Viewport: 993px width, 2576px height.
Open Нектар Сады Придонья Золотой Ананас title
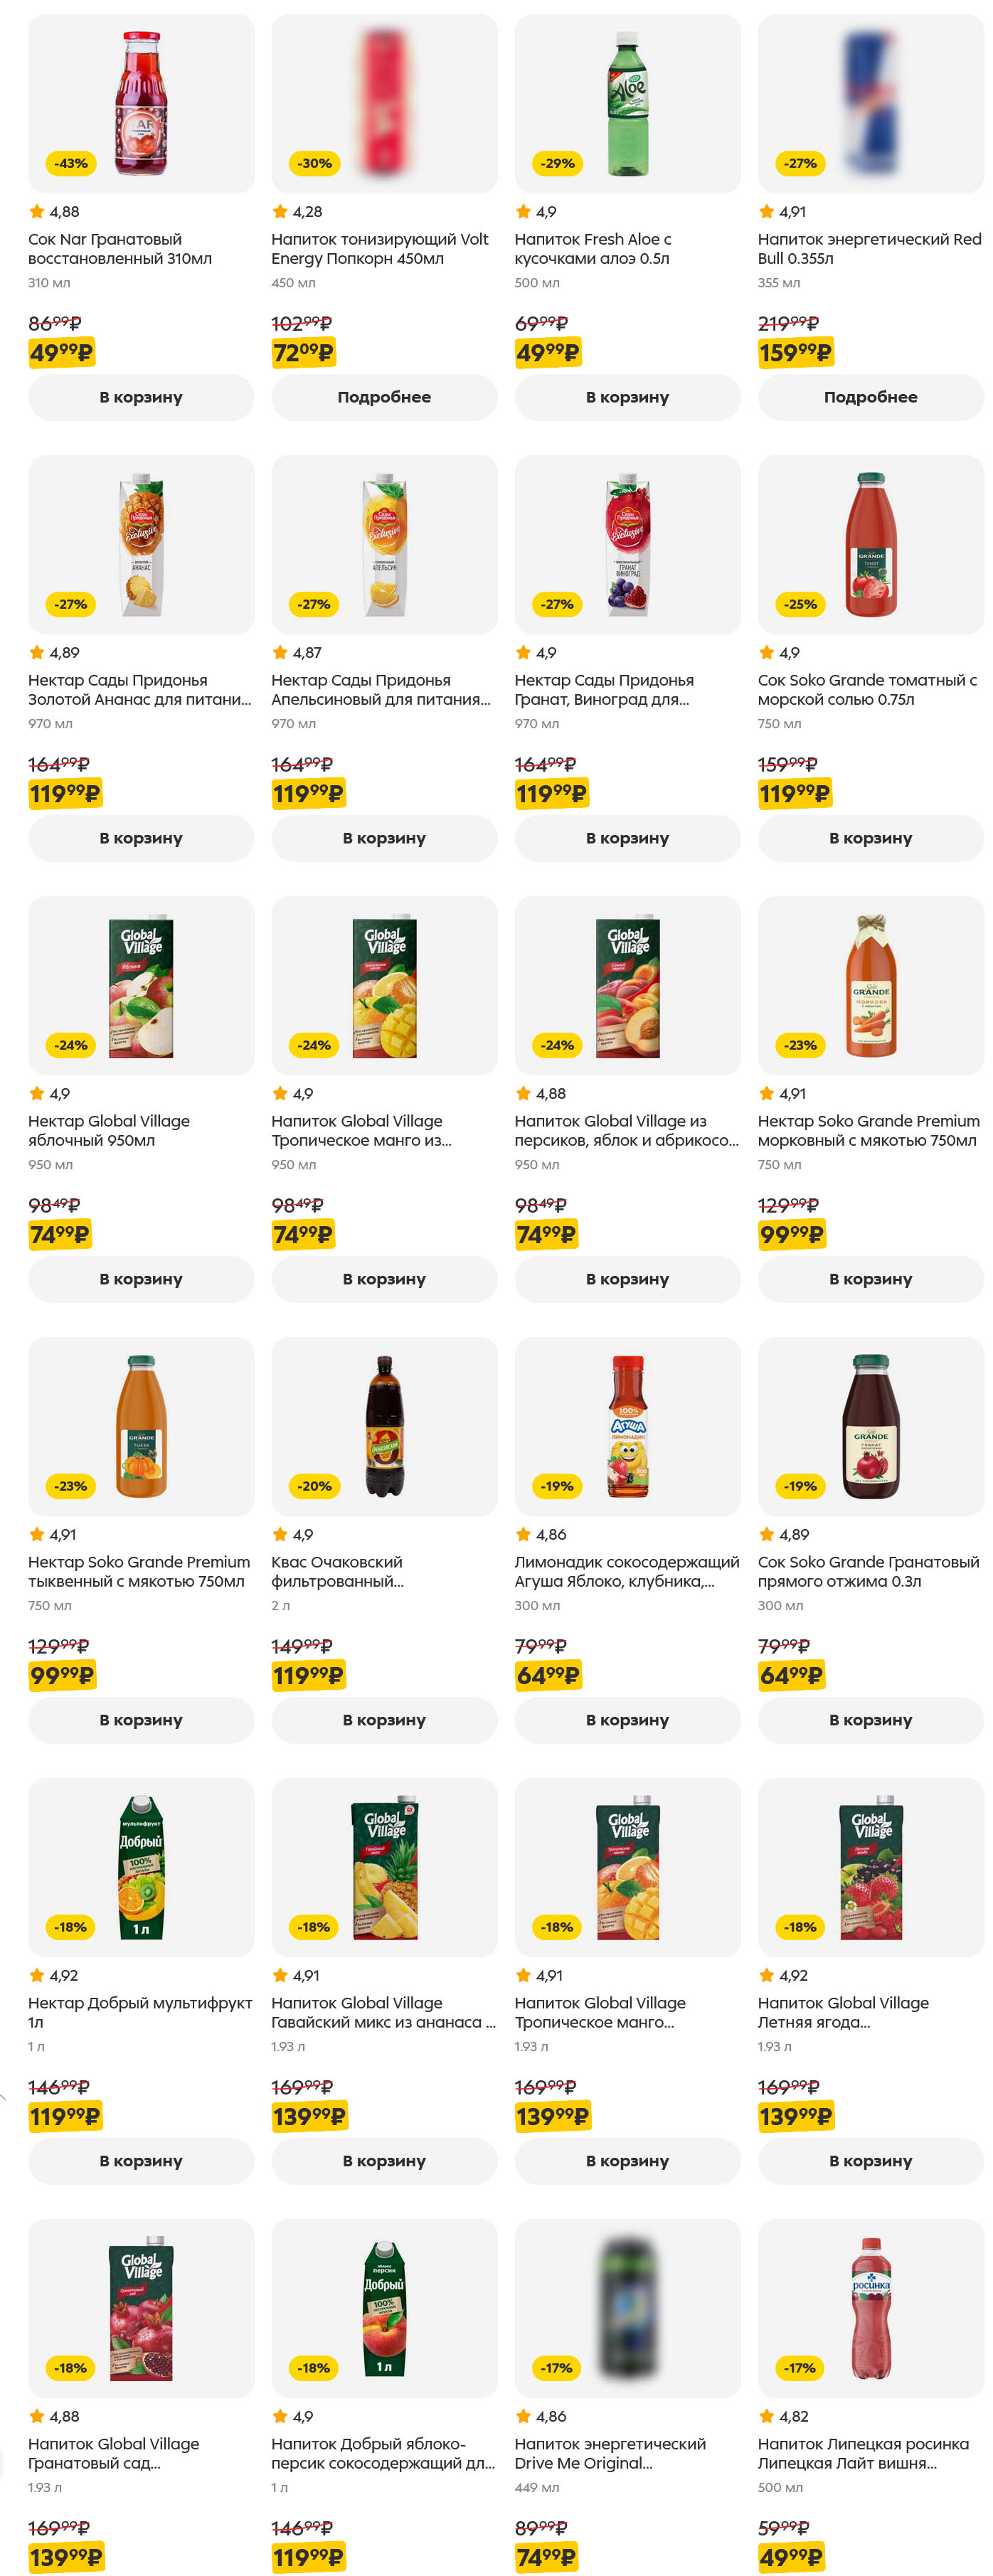(139, 690)
